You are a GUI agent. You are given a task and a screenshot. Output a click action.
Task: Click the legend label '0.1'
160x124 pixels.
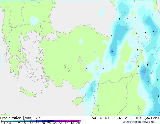click(x=3, y=123)
